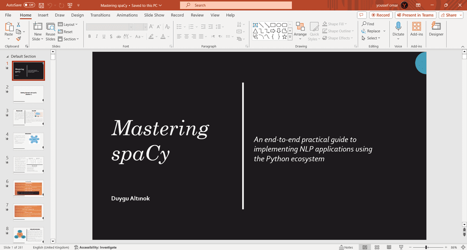Screen dimensions: 467x250
Task: Select the Rectangle shape in gallery
Action: (x=273, y=25)
